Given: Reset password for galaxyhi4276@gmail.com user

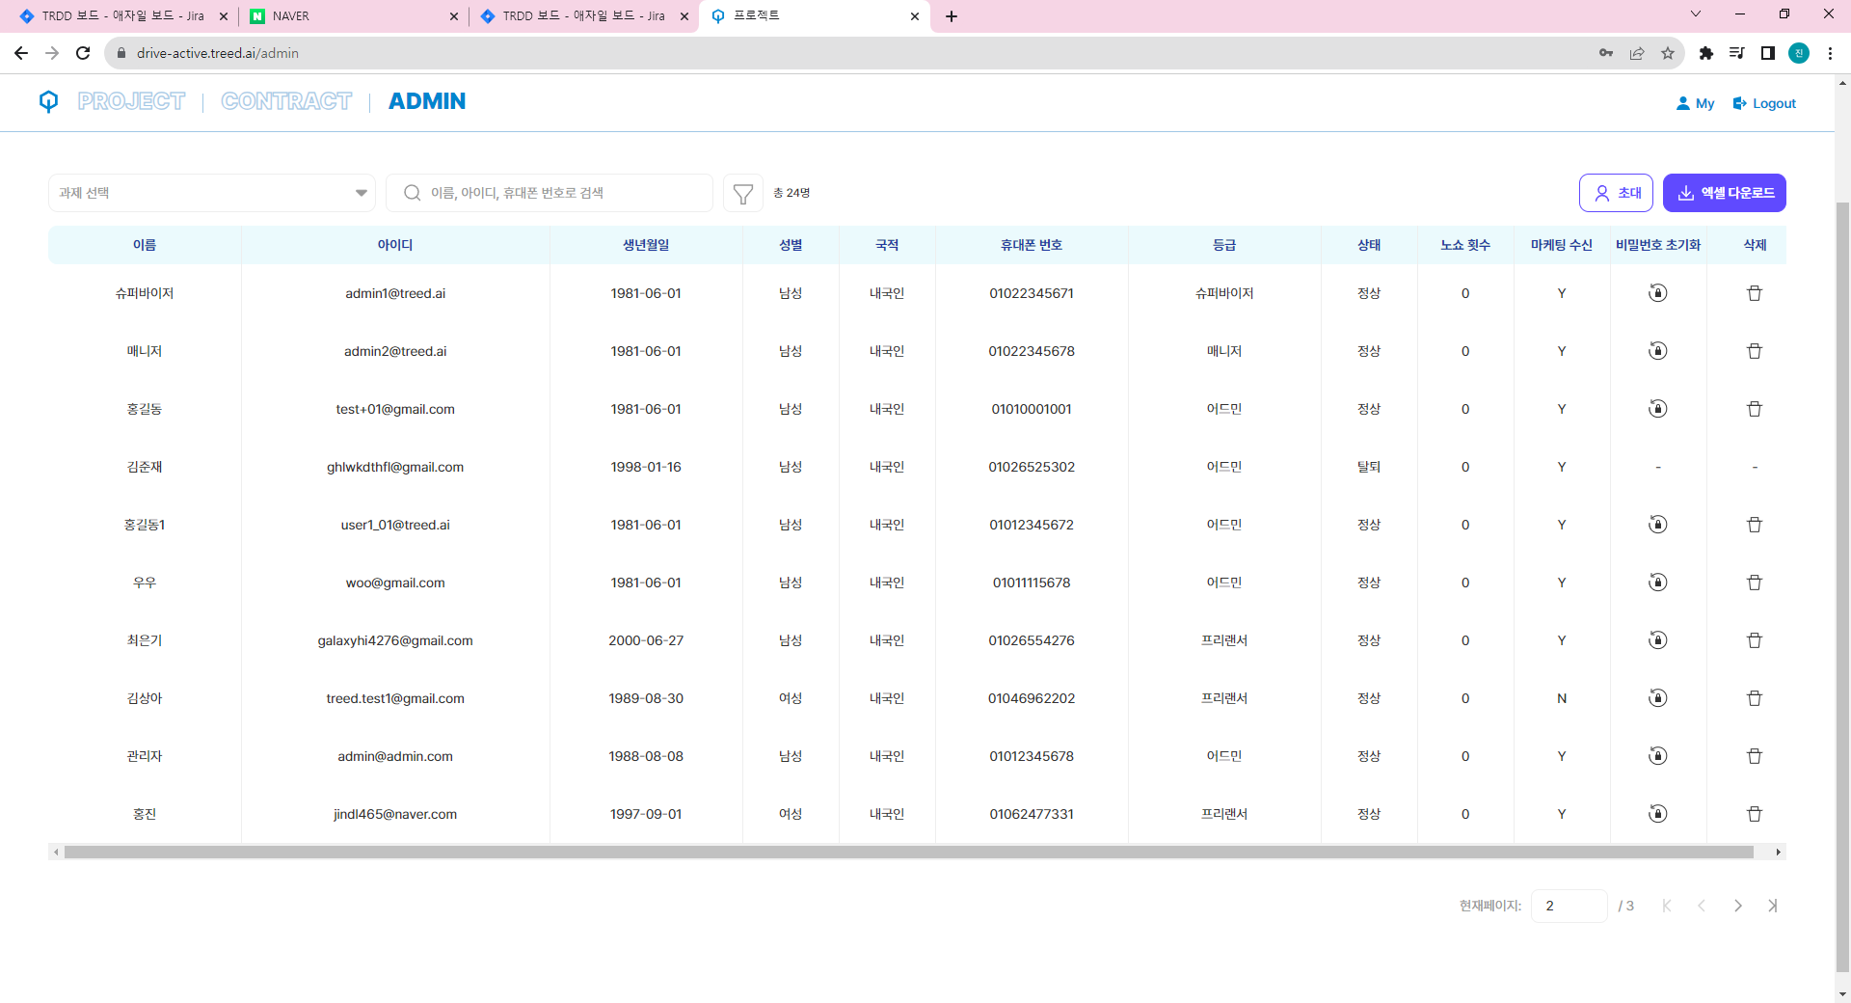Looking at the screenshot, I should [x=1657, y=640].
